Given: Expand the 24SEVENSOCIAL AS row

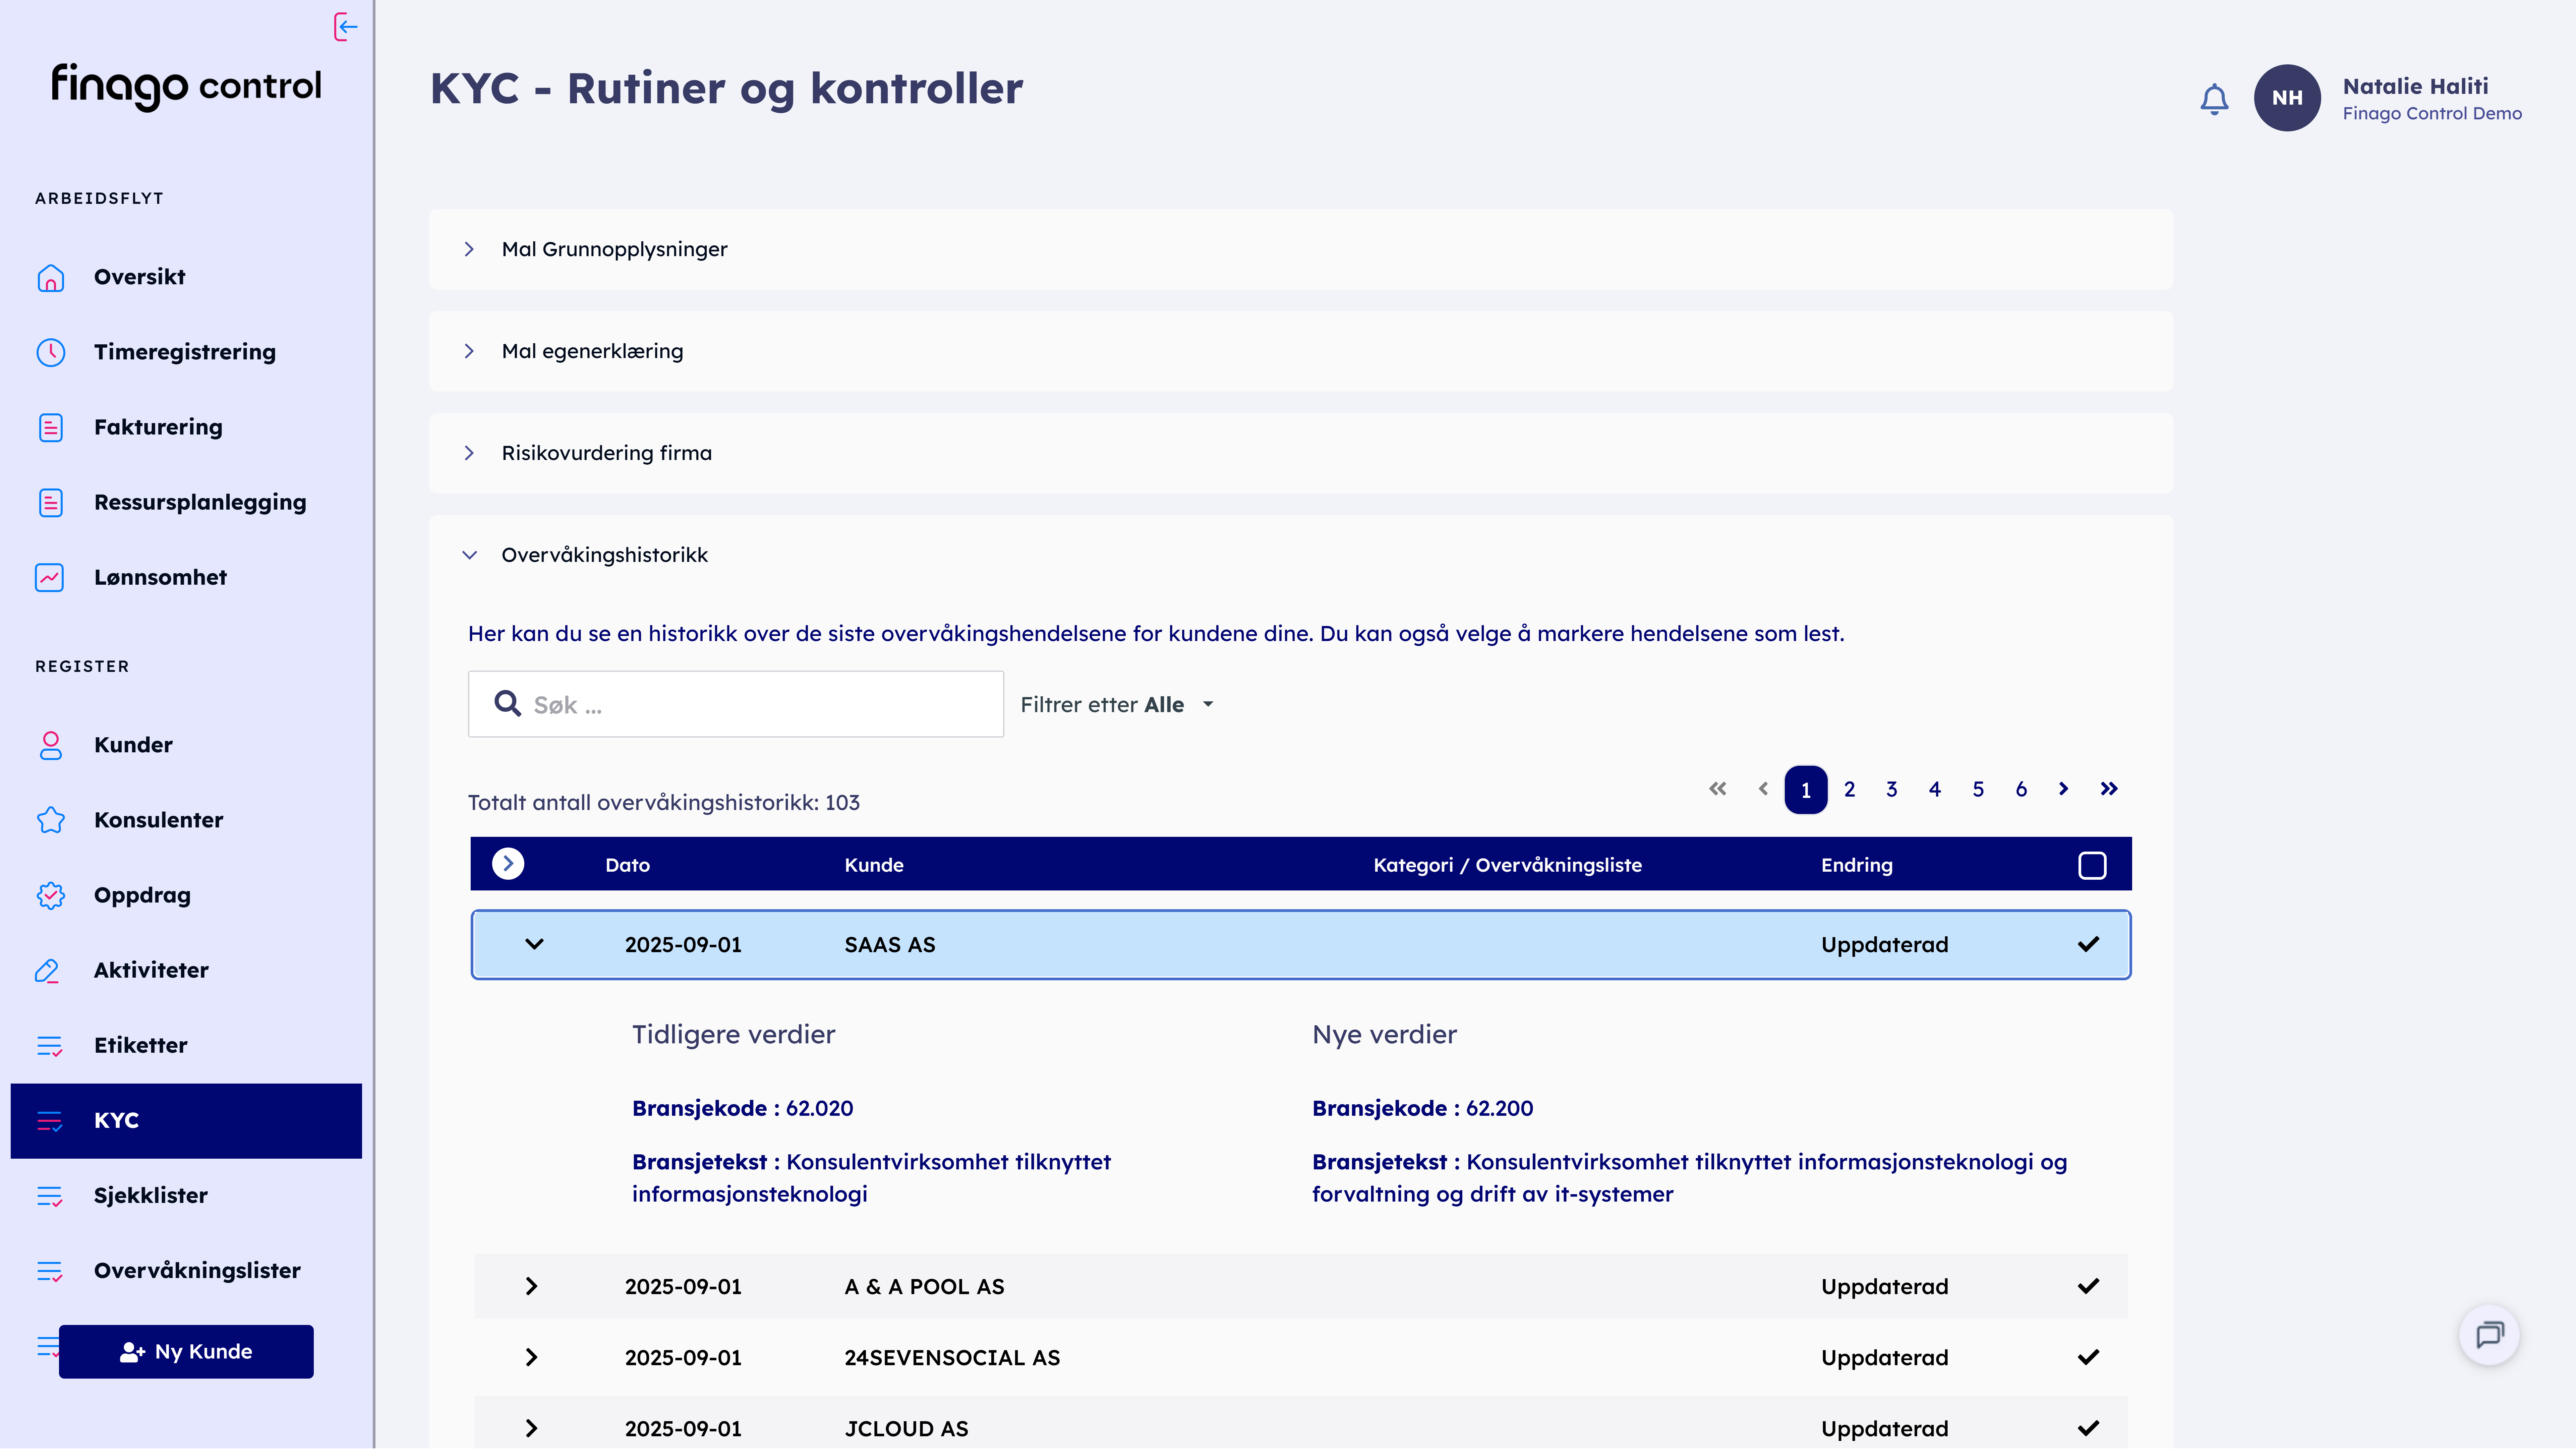Looking at the screenshot, I should pos(531,1357).
